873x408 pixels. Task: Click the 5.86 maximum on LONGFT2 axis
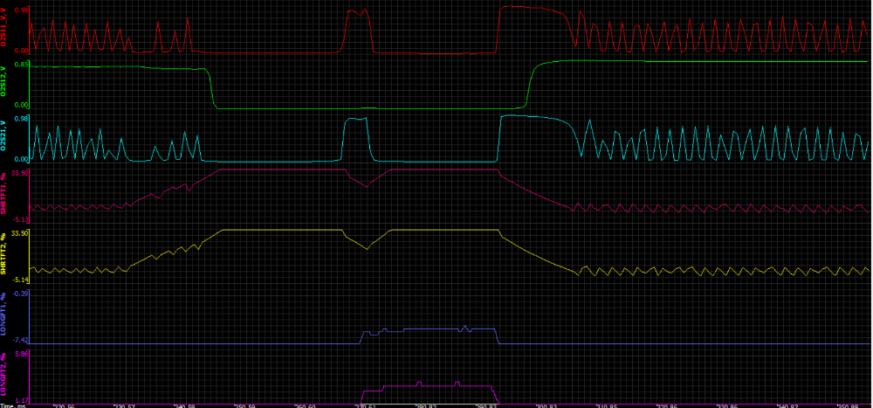pos(22,353)
